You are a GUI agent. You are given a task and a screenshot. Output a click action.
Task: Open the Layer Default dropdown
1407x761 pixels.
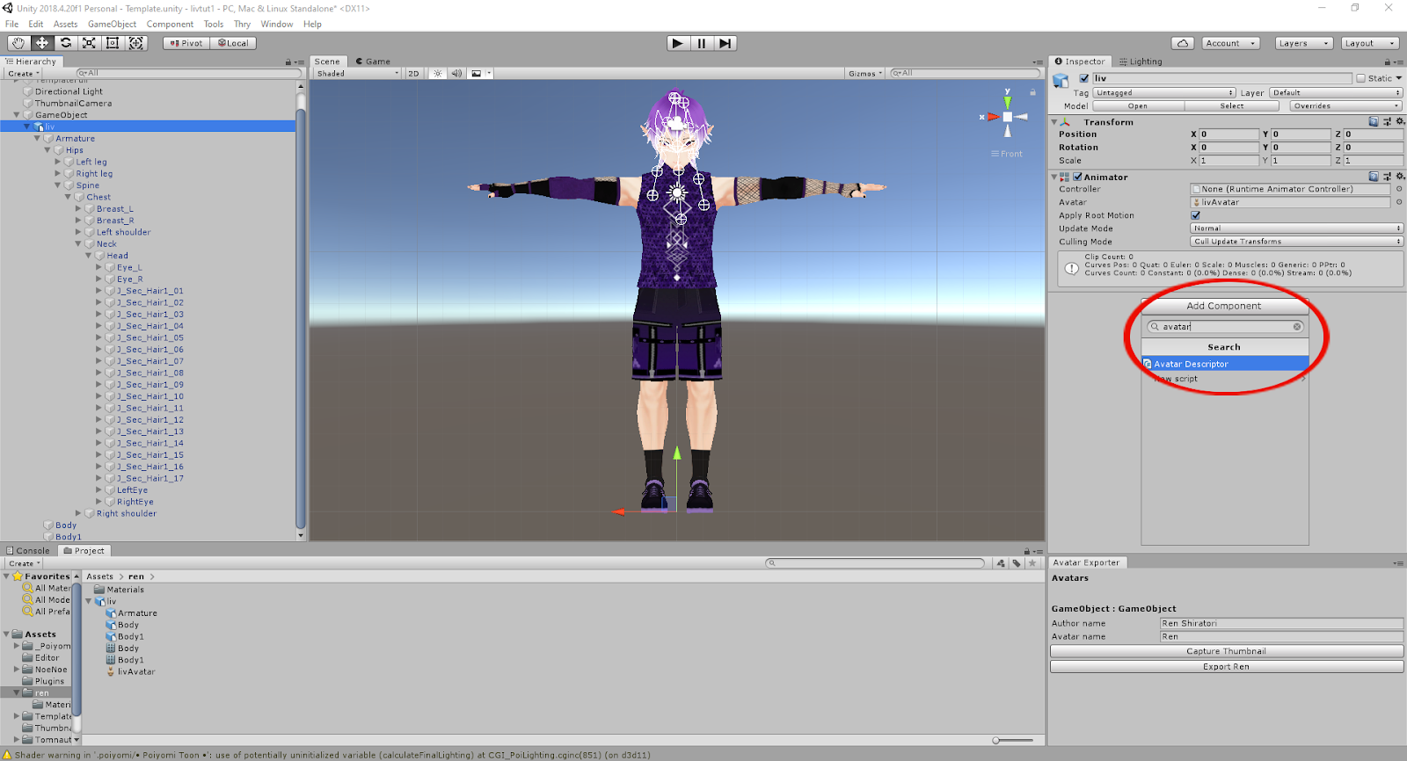[1337, 92]
